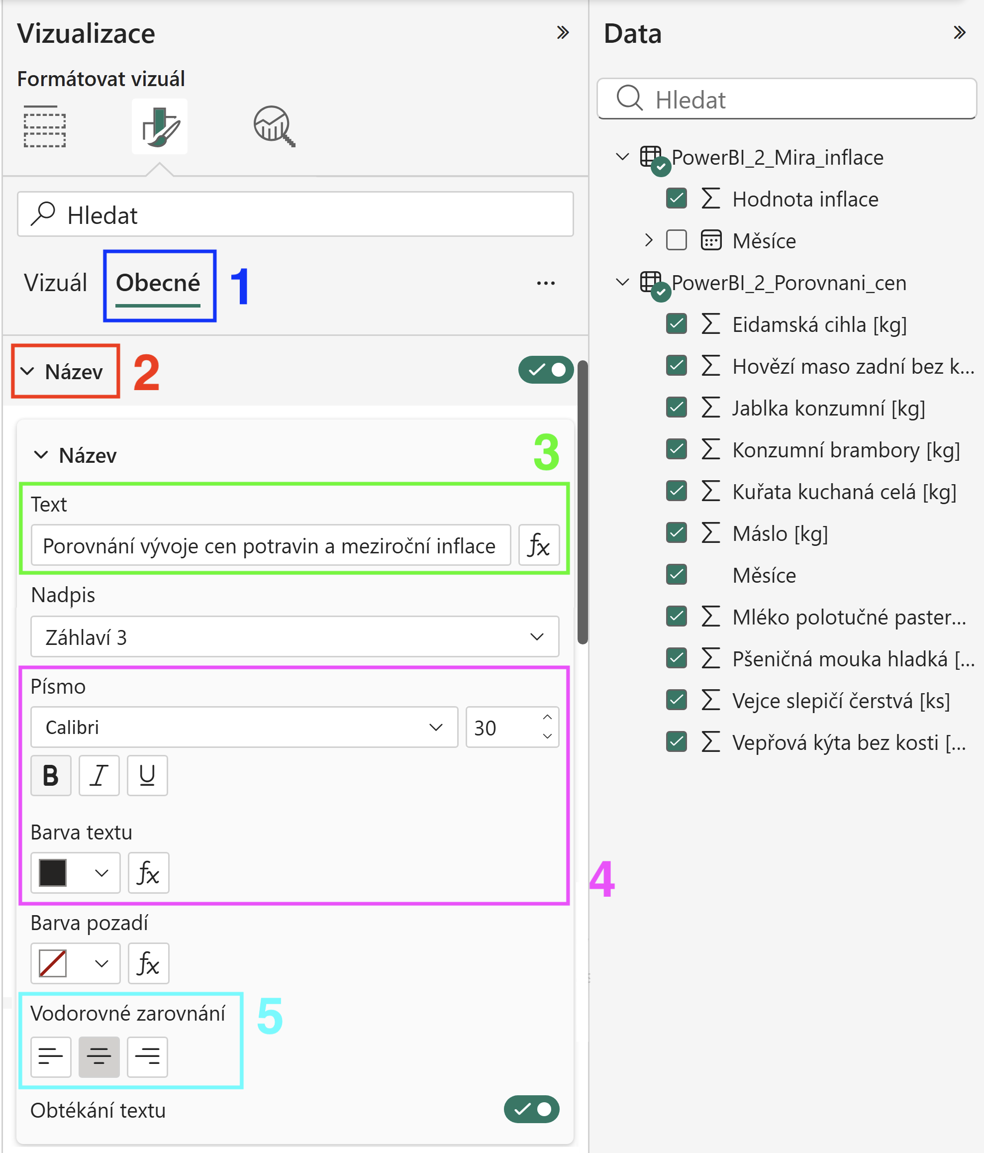Click the sigma icon beside Máslo [kg]
The width and height of the screenshot is (984, 1153).
pyautogui.click(x=710, y=532)
